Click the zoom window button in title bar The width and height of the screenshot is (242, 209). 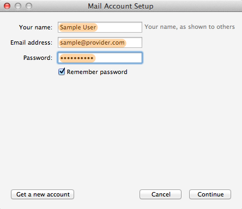click(29, 6)
